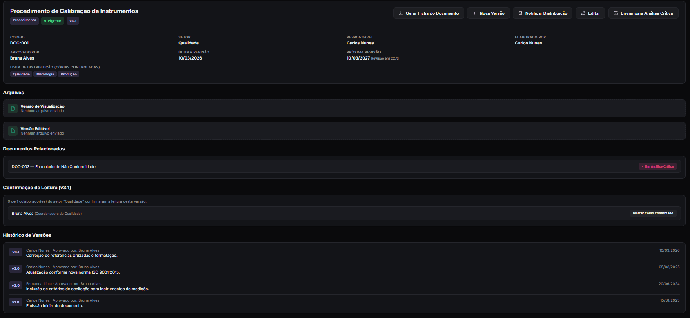The height and width of the screenshot is (318, 690).
Task: Click the Setor value Qualidade
Action: (189, 43)
